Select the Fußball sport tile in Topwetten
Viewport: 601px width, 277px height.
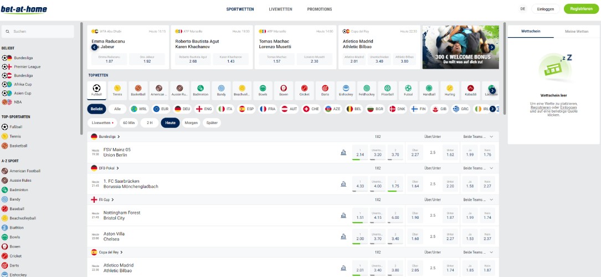pos(96,90)
